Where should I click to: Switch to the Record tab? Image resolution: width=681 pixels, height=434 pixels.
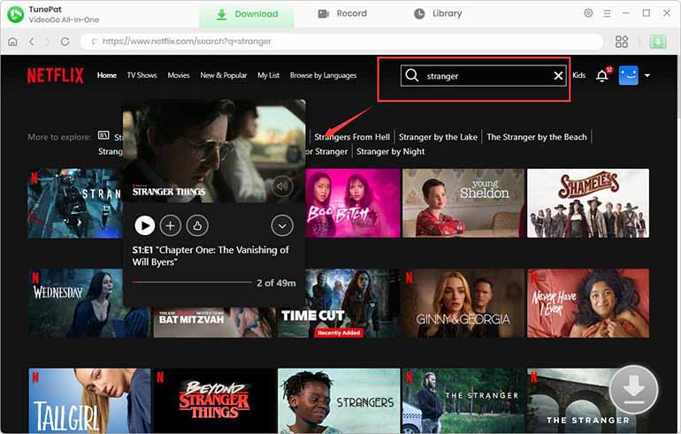click(x=341, y=13)
